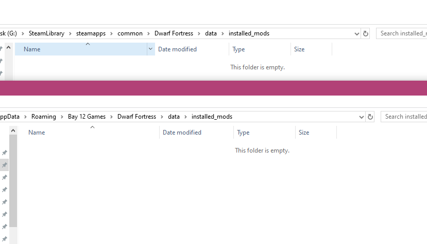This screenshot has width=427, height=244.
Task: Expand chevron before installed_mods in bottom breadcrumb
Action: point(185,117)
